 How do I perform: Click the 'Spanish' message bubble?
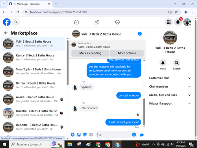point(86,87)
